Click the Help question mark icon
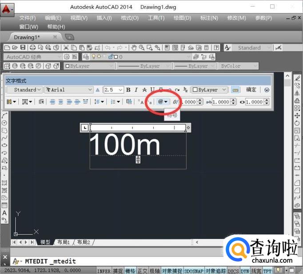The image size is (303, 274). 216,48
